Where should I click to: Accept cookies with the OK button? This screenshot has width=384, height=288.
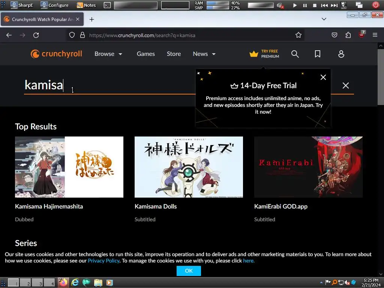pos(189,271)
